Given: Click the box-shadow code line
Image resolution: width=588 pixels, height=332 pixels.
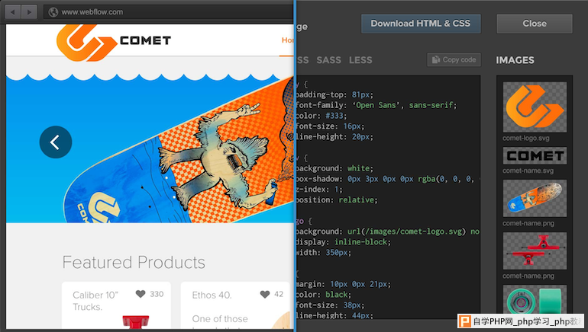Looking at the screenshot, I should (x=388, y=179).
